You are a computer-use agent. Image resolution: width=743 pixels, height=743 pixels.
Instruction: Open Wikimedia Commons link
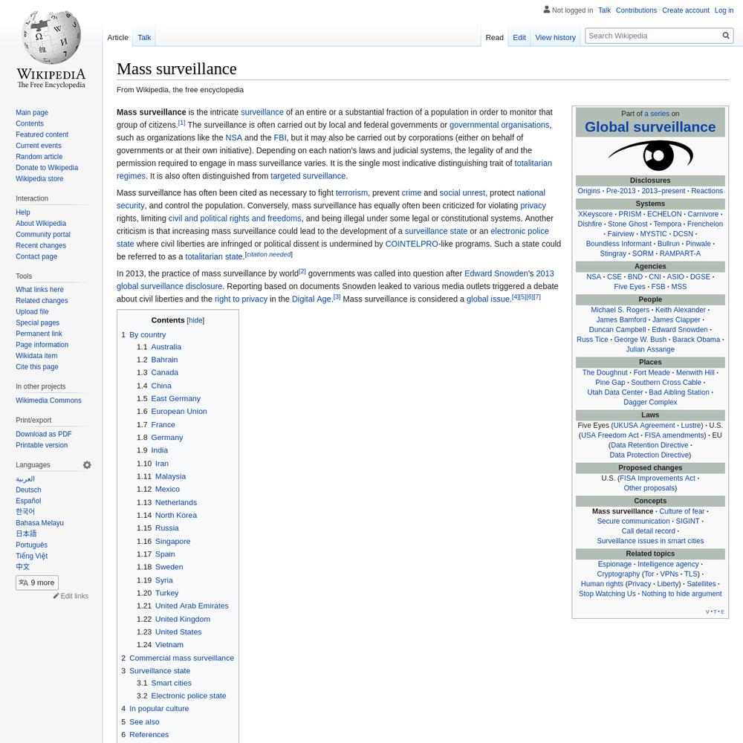[x=48, y=400]
